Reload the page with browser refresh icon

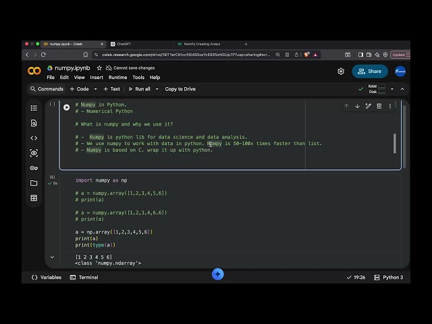tap(43, 55)
